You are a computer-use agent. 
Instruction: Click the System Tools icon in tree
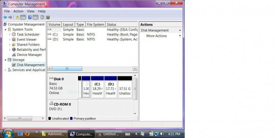click(x=10, y=29)
